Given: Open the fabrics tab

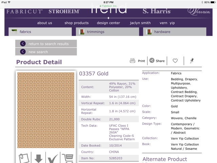Looking at the screenshot, I should point(40,32).
